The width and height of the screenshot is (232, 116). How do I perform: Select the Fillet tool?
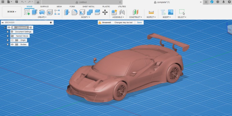point(75,12)
